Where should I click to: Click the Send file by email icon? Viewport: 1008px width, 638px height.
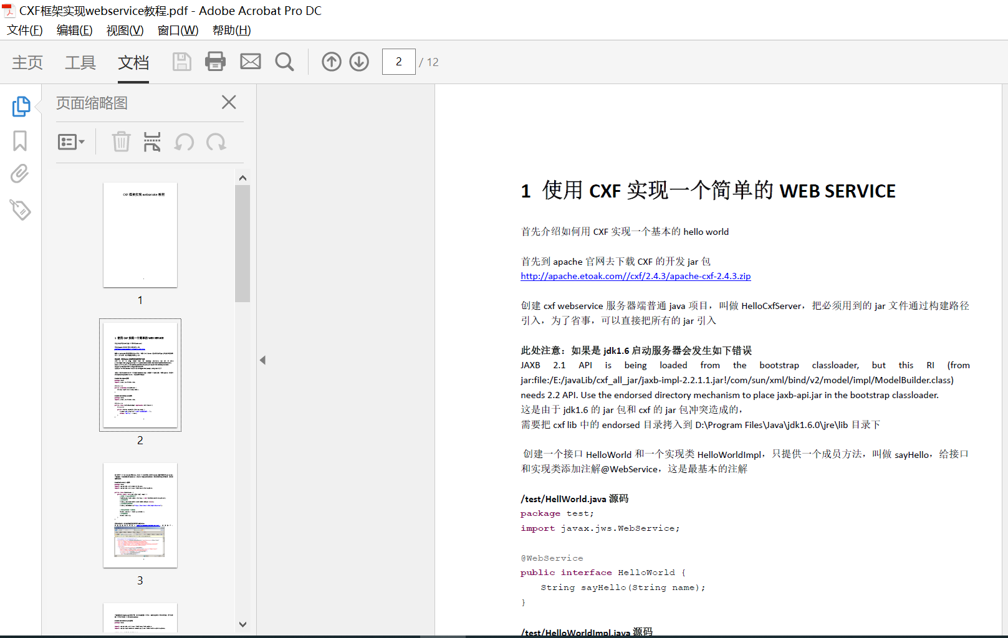tap(251, 62)
